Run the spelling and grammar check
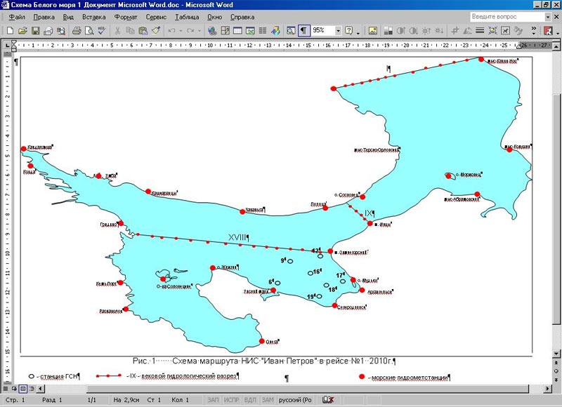Image resolution: width=562 pixels, height=407 pixels. click(x=103, y=31)
